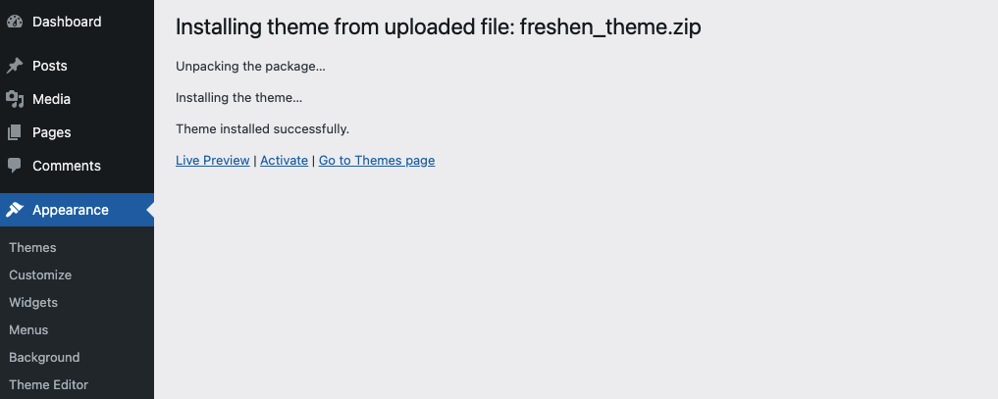Go to Menus under Appearance
This screenshot has height=399, width=998.
coord(28,330)
